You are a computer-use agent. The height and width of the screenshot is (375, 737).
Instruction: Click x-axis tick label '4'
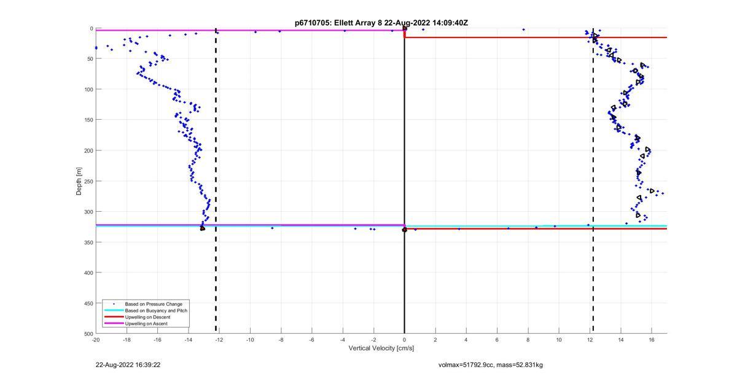coord(466,339)
